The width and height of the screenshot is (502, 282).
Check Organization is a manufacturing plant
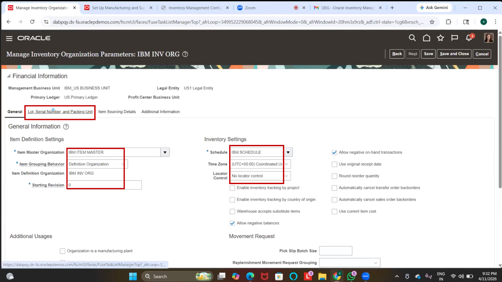[x=62, y=251]
